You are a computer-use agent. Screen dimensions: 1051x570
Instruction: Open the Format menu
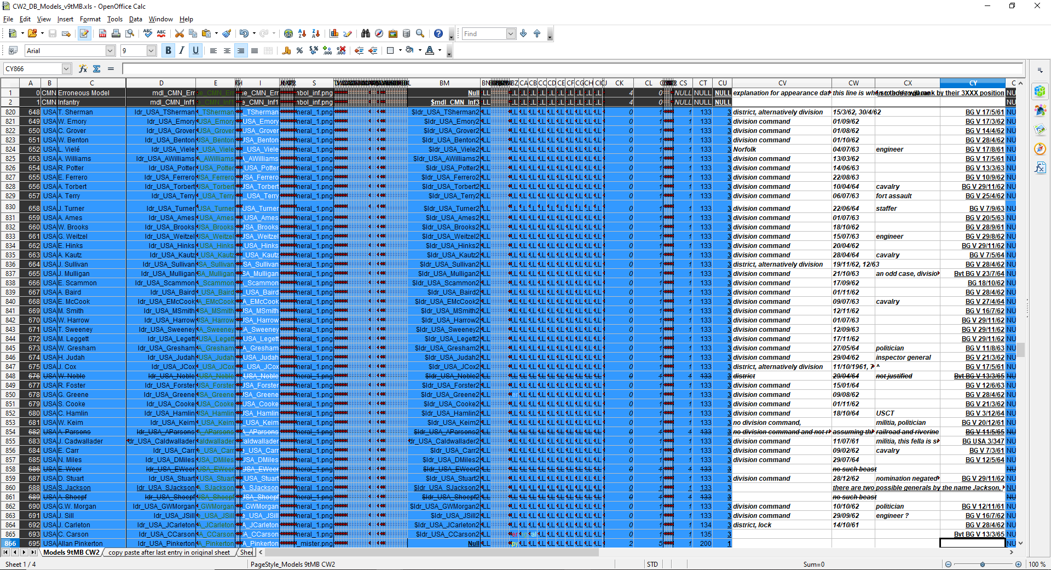(90, 19)
